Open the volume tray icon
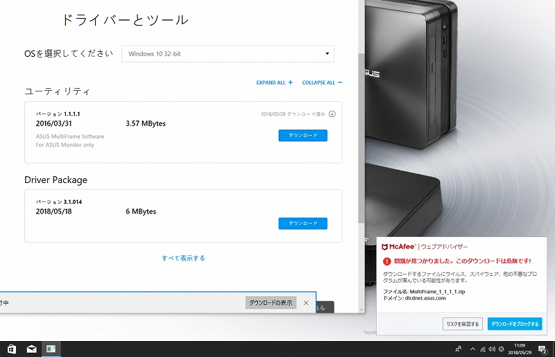The height and width of the screenshot is (357, 555). pyautogui.click(x=492, y=349)
